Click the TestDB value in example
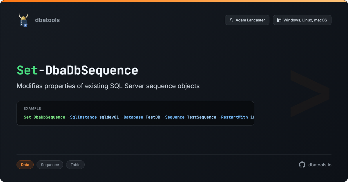Image resolution: width=348 pixels, height=182 pixels. [153, 117]
